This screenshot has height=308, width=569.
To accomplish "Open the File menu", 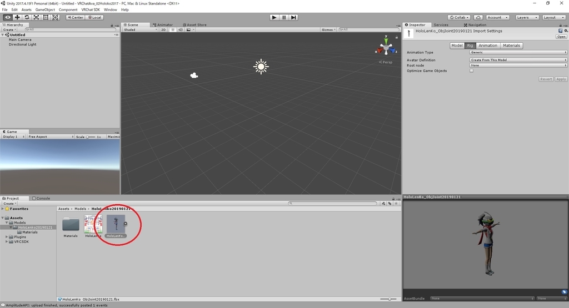I will [x=4, y=10].
